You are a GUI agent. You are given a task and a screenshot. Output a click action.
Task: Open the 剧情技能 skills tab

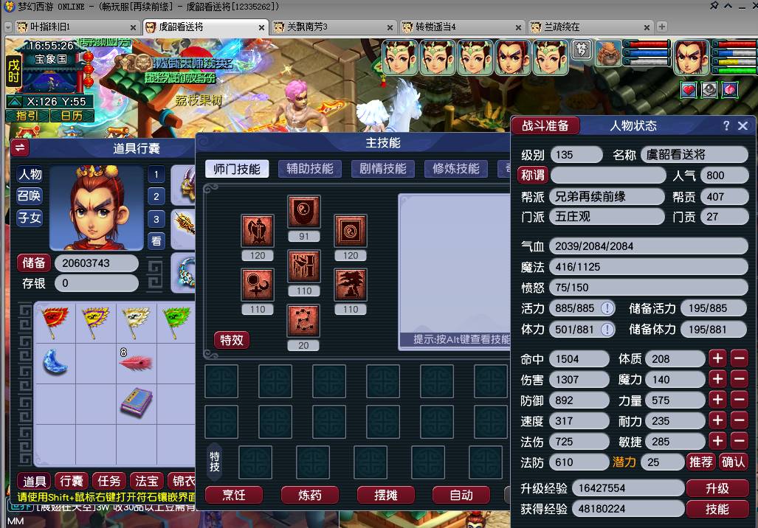[x=383, y=169]
